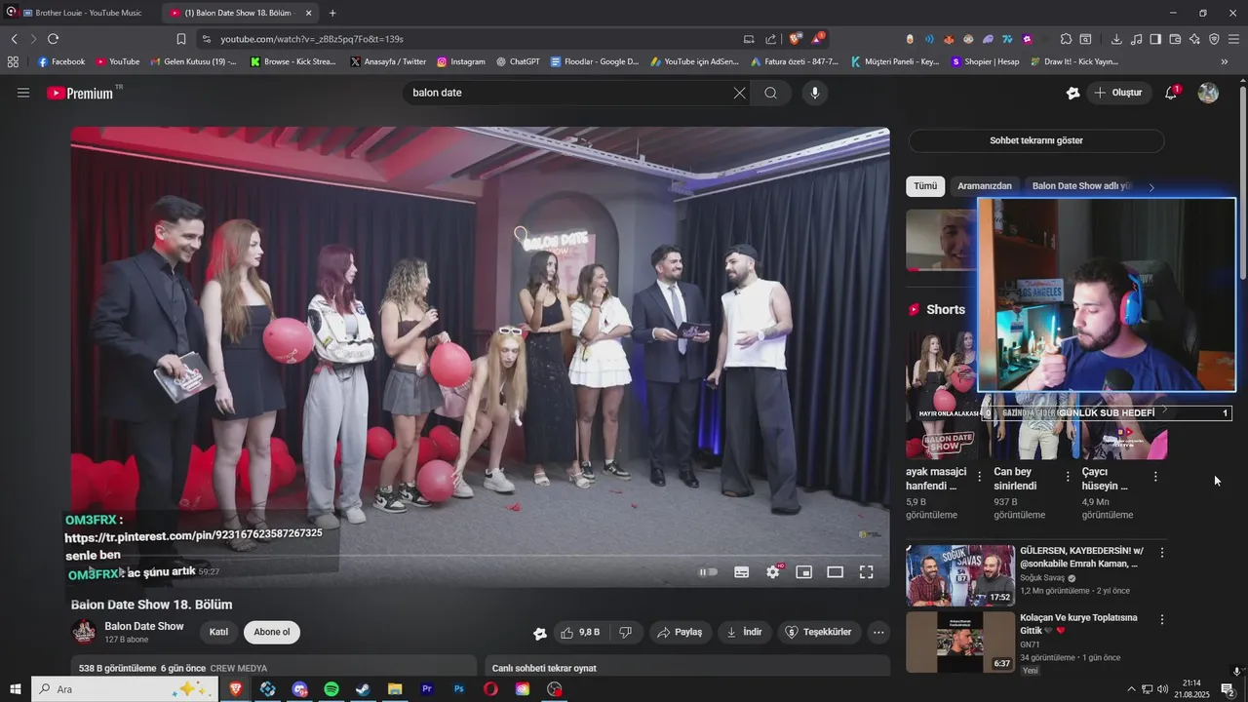Open the 'Shopier | Hesap' bookmark

(985, 61)
